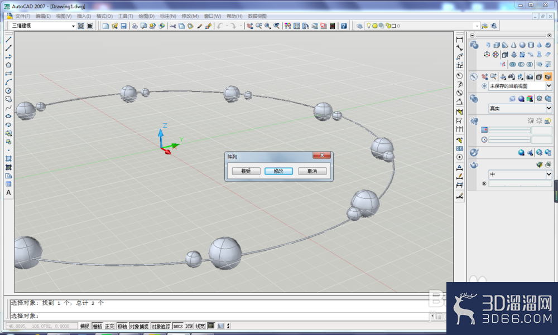Toggle 栅格 grid display in status bar
Screen dimensions: 558x335
click(x=97, y=326)
